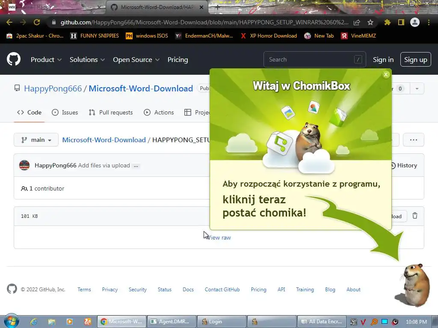This screenshot has height=328, width=438.
Task: Open the footer About link
Action: [x=353, y=290]
